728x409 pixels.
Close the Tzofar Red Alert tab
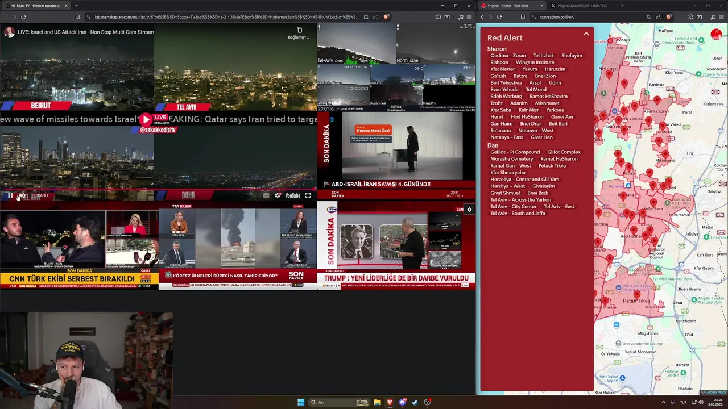[x=541, y=6]
